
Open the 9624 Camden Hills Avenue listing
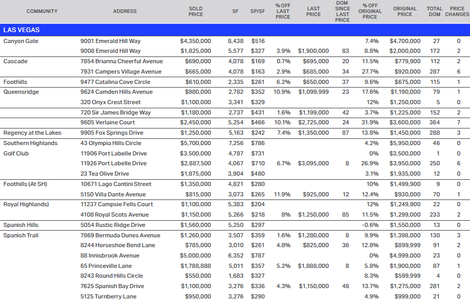[x=115, y=92]
